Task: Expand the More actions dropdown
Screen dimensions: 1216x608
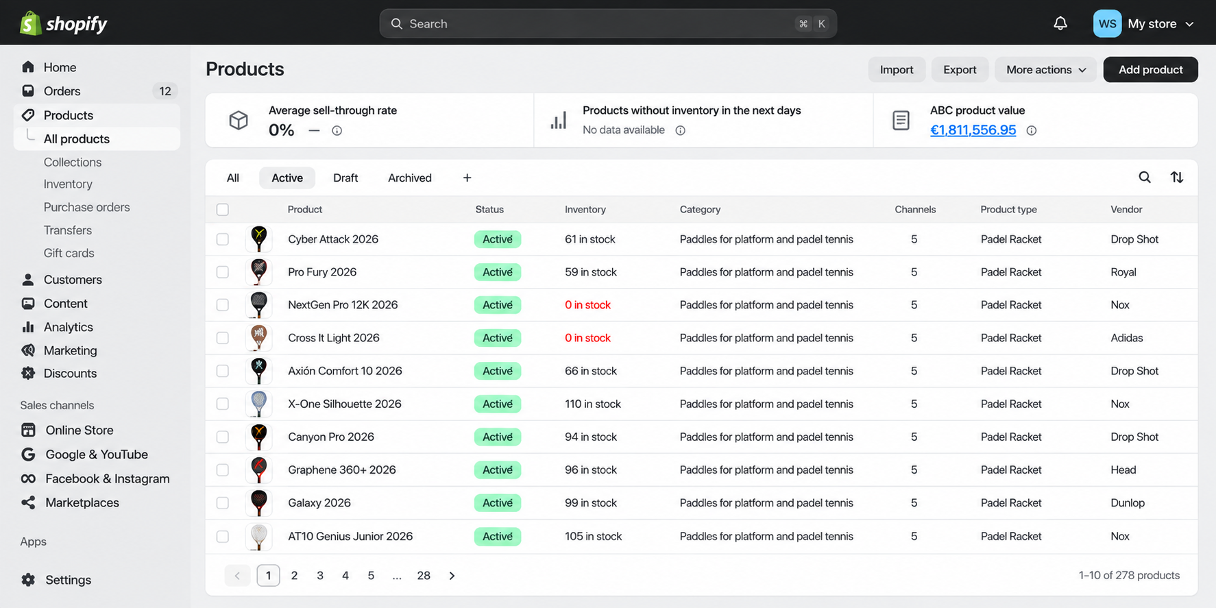Action: click(1046, 69)
